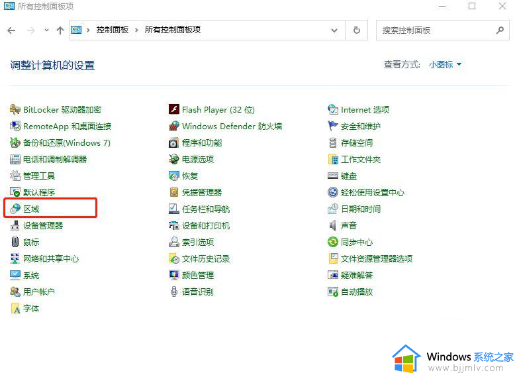The width and height of the screenshot is (517, 377).
Task: Expand chevron after 控制面板 breadcrumb
Action: (x=136, y=30)
